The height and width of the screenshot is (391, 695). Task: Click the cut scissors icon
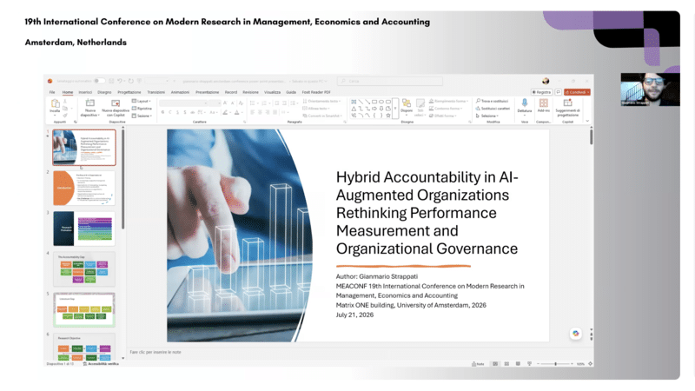coord(65,101)
